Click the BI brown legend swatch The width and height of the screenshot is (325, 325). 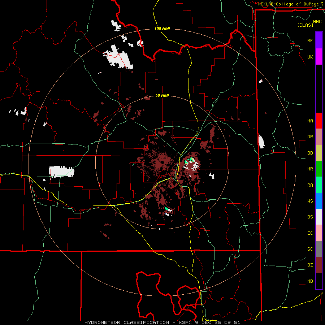coord(319,265)
